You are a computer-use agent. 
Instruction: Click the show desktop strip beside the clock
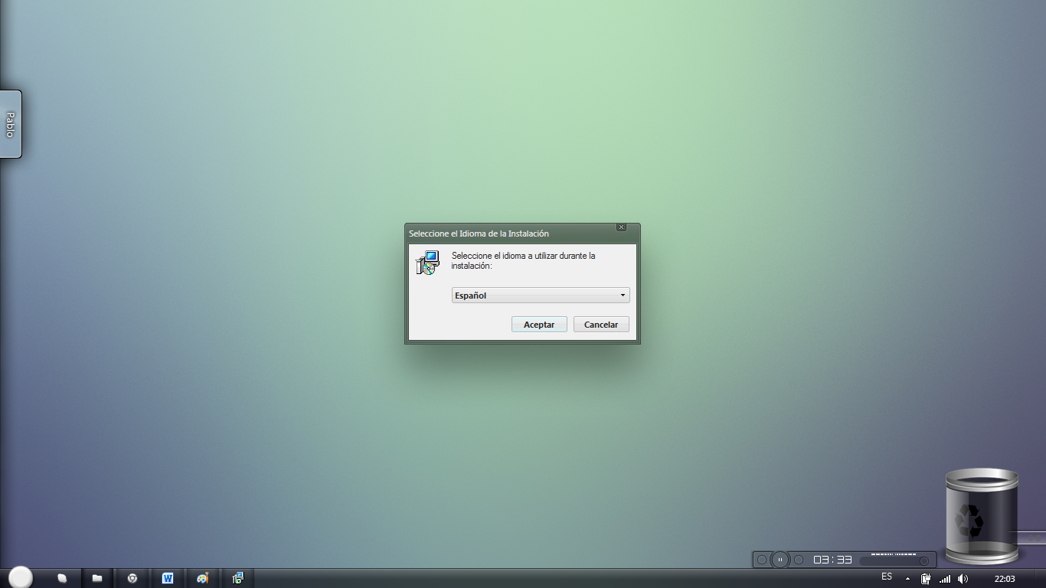tap(1042, 578)
